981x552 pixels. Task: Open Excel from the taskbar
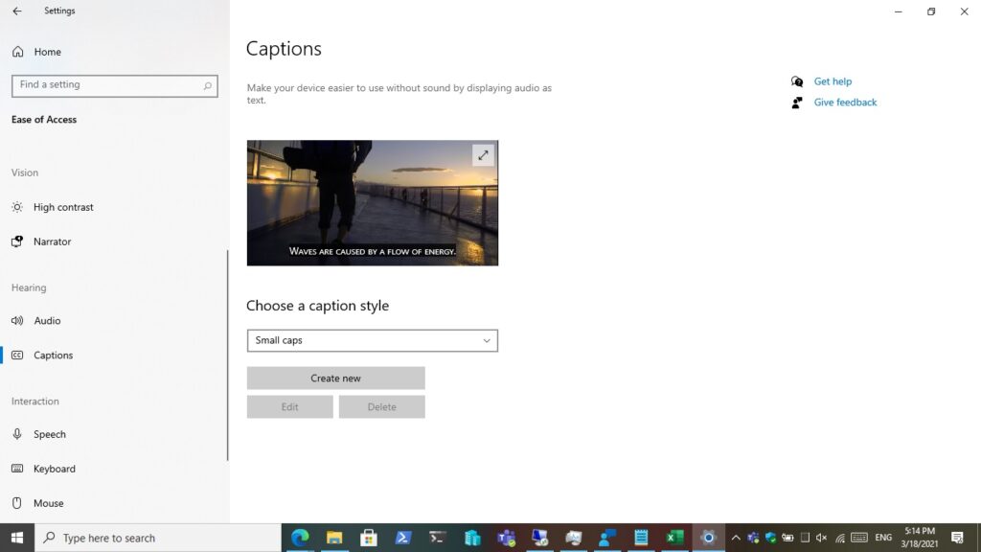675,538
